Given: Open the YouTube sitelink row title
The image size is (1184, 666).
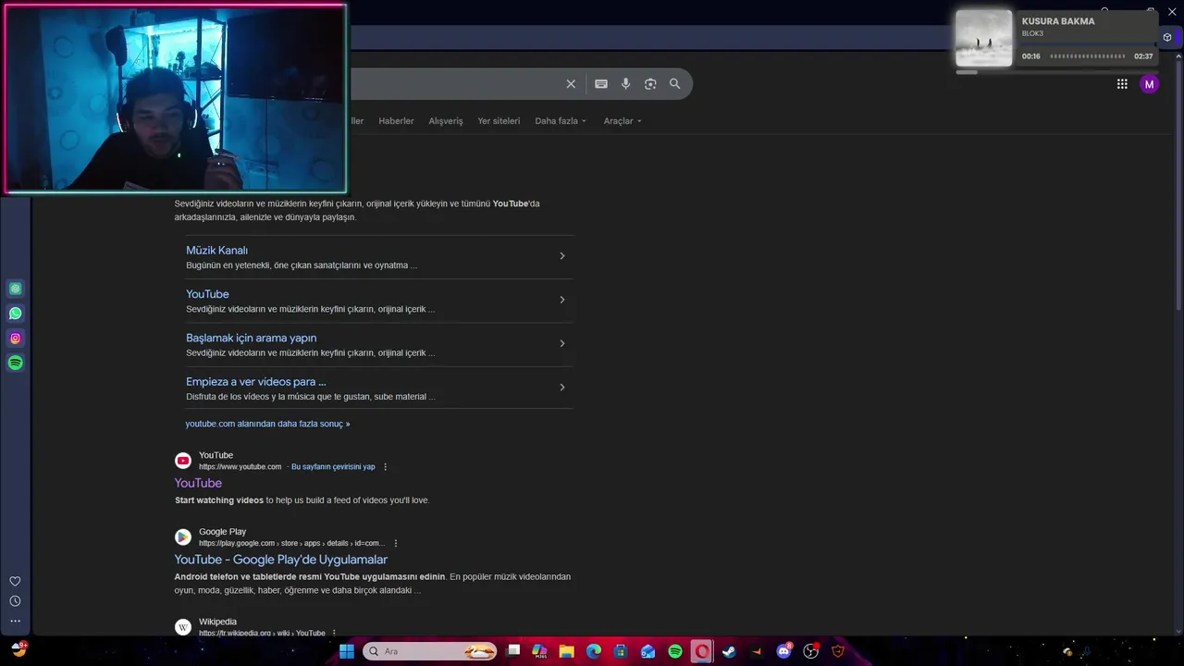Looking at the screenshot, I should [207, 294].
